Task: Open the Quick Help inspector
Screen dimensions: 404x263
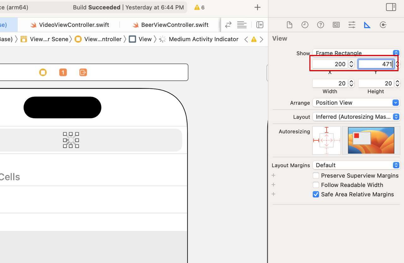Action: click(x=321, y=25)
